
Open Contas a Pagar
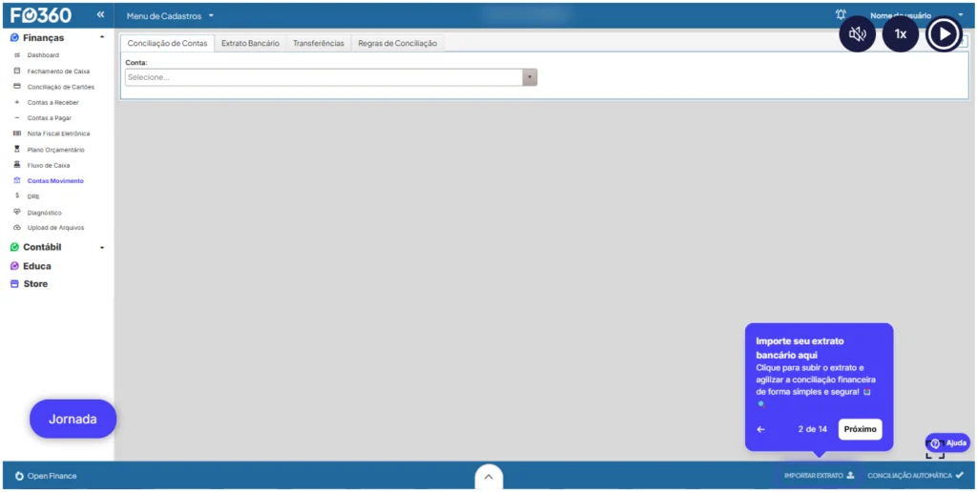coord(50,117)
